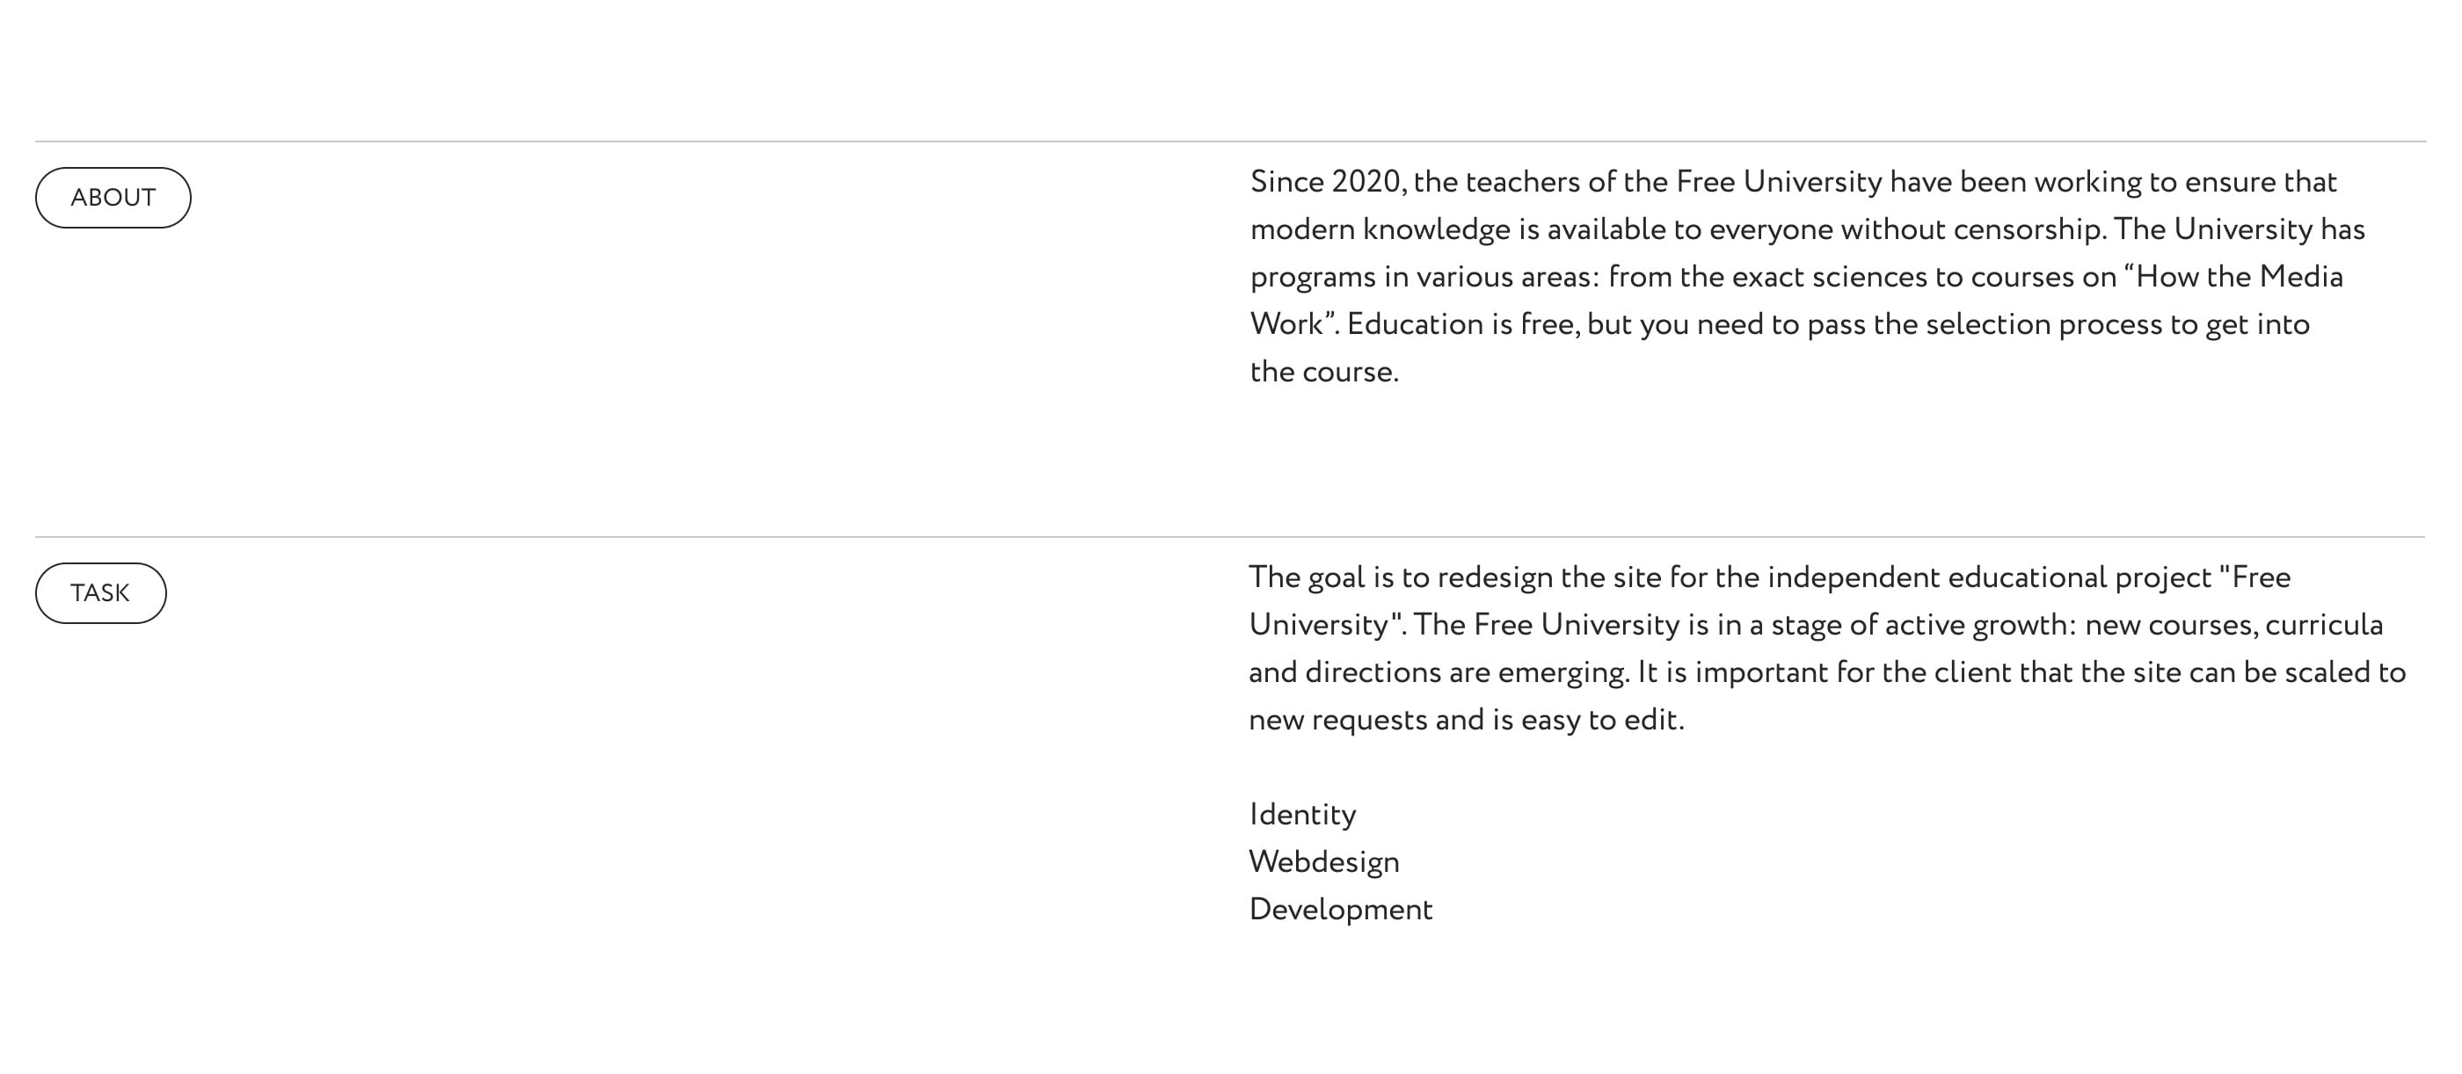Click the ABOUT pill button
Image resolution: width=2462 pixels, height=1074 pixels.
pyautogui.click(x=113, y=198)
